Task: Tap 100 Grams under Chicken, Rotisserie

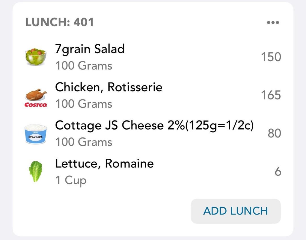Action: (84, 104)
